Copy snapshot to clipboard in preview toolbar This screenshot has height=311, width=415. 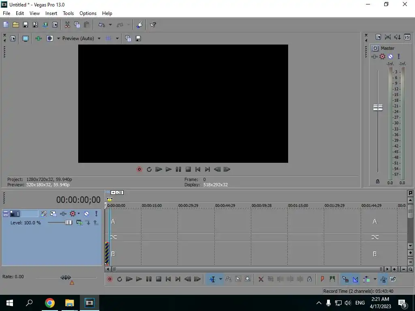click(x=128, y=38)
